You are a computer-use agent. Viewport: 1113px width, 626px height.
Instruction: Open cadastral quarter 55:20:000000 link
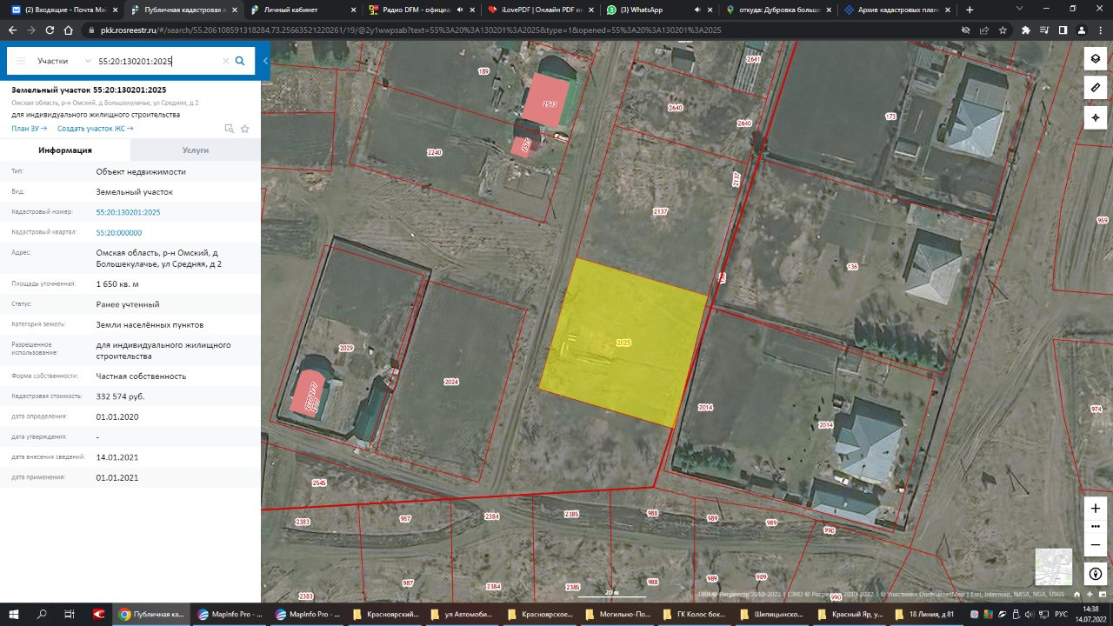click(118, 233)
